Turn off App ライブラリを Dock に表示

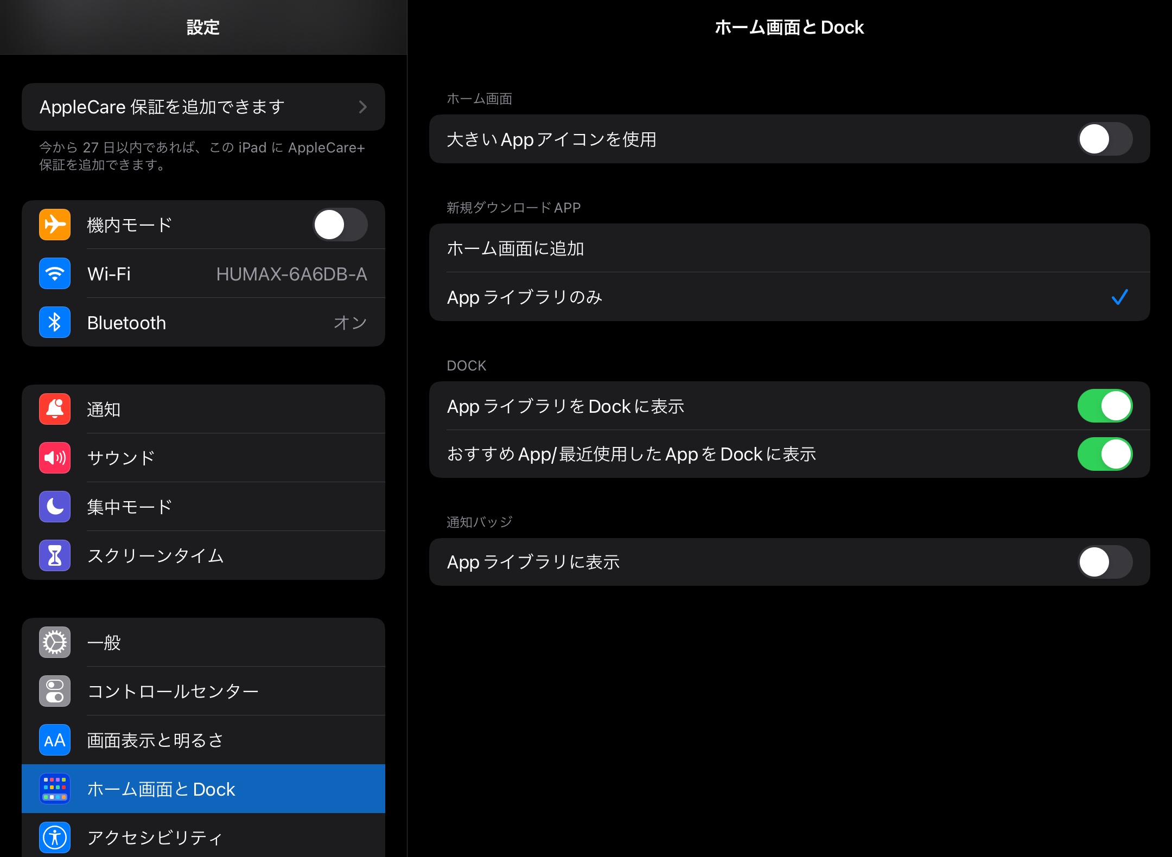[1104, 406]
